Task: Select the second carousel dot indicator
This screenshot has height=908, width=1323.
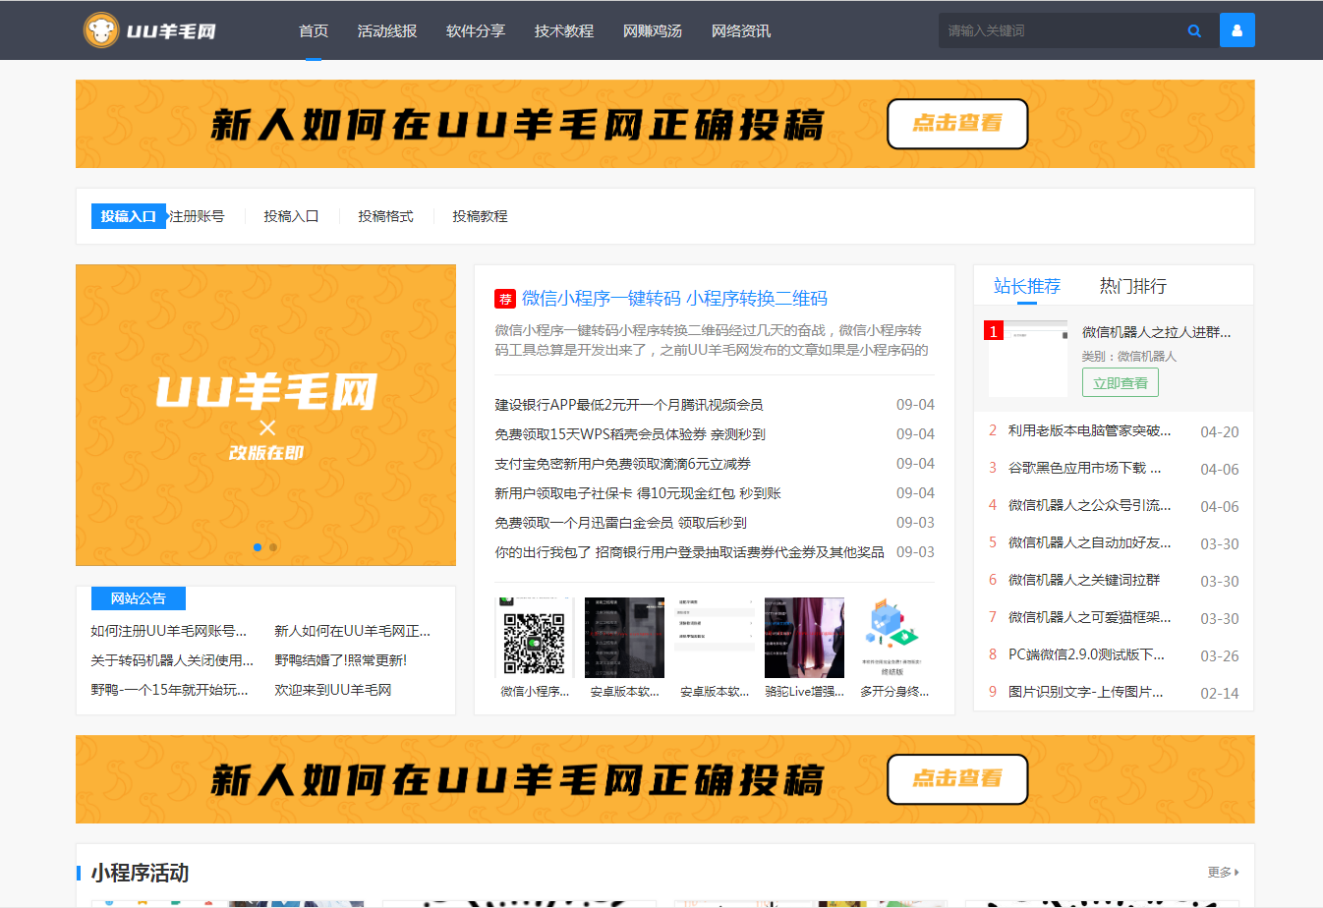Action: [x=273, y=547]
